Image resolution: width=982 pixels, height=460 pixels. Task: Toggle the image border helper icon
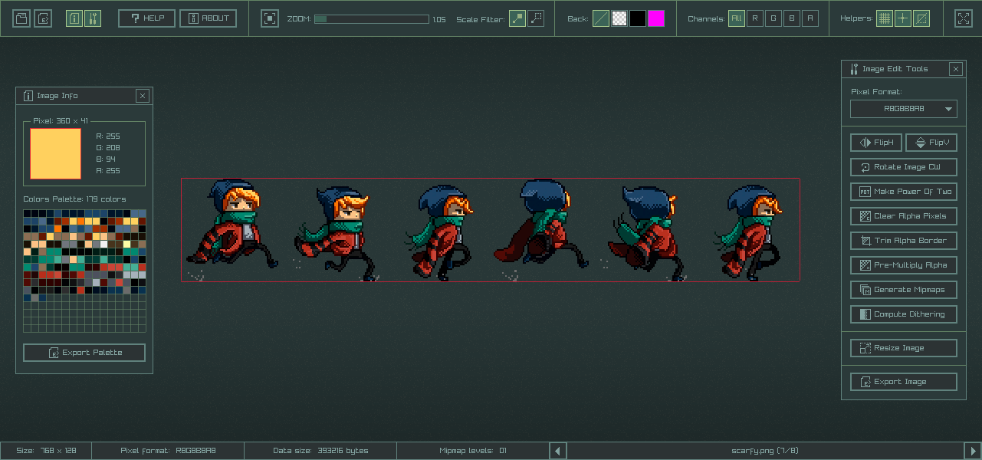point(921,18)
